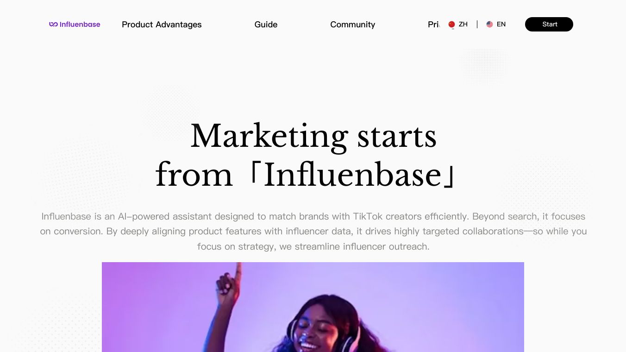Click the woman's raised hand in video

pyautogui.click(x=230, y=282)
